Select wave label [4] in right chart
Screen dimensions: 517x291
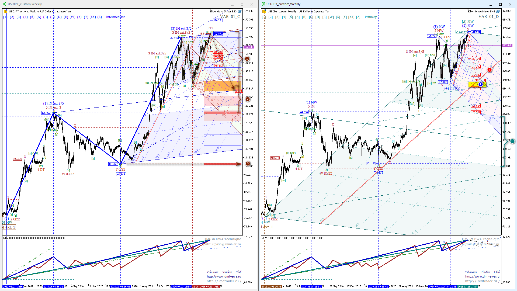click(x=284, y=17)
